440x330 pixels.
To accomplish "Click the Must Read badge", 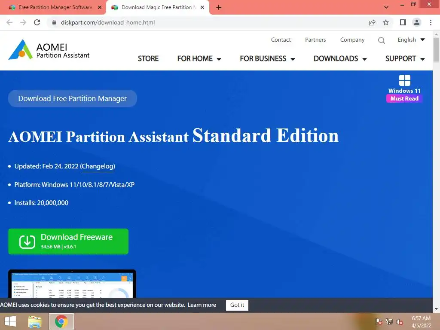I will pyautogui.click(x=404, y=98).
